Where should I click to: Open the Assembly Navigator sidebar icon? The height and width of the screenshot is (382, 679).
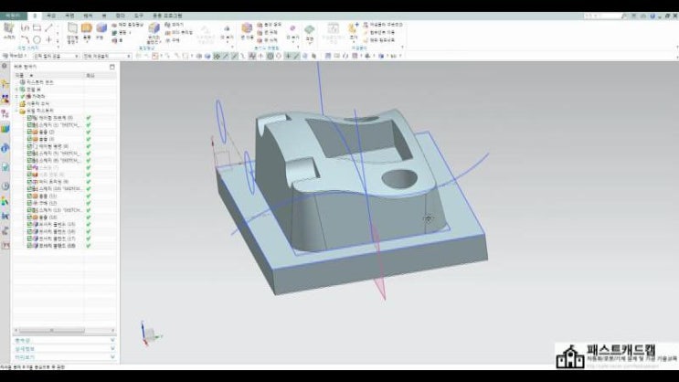click(5, 100)
